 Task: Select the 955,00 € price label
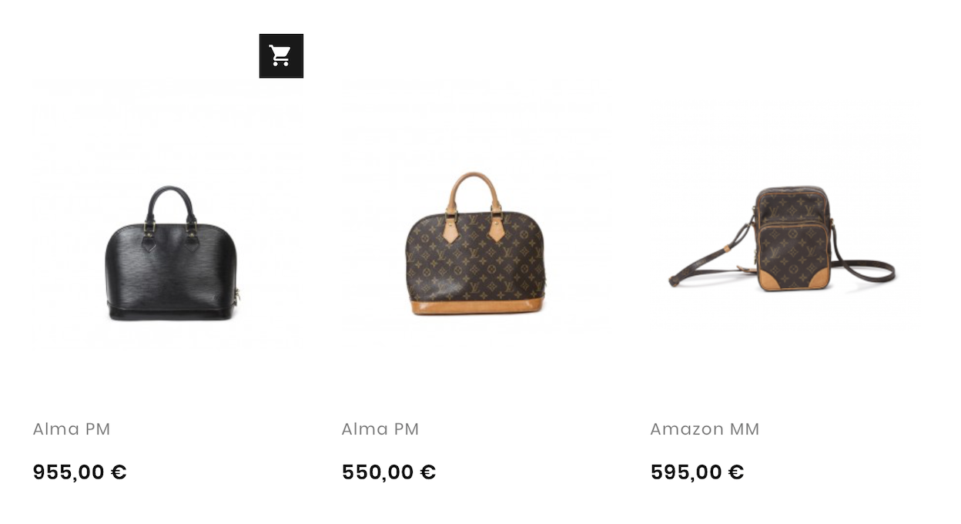tap(79, 472)
